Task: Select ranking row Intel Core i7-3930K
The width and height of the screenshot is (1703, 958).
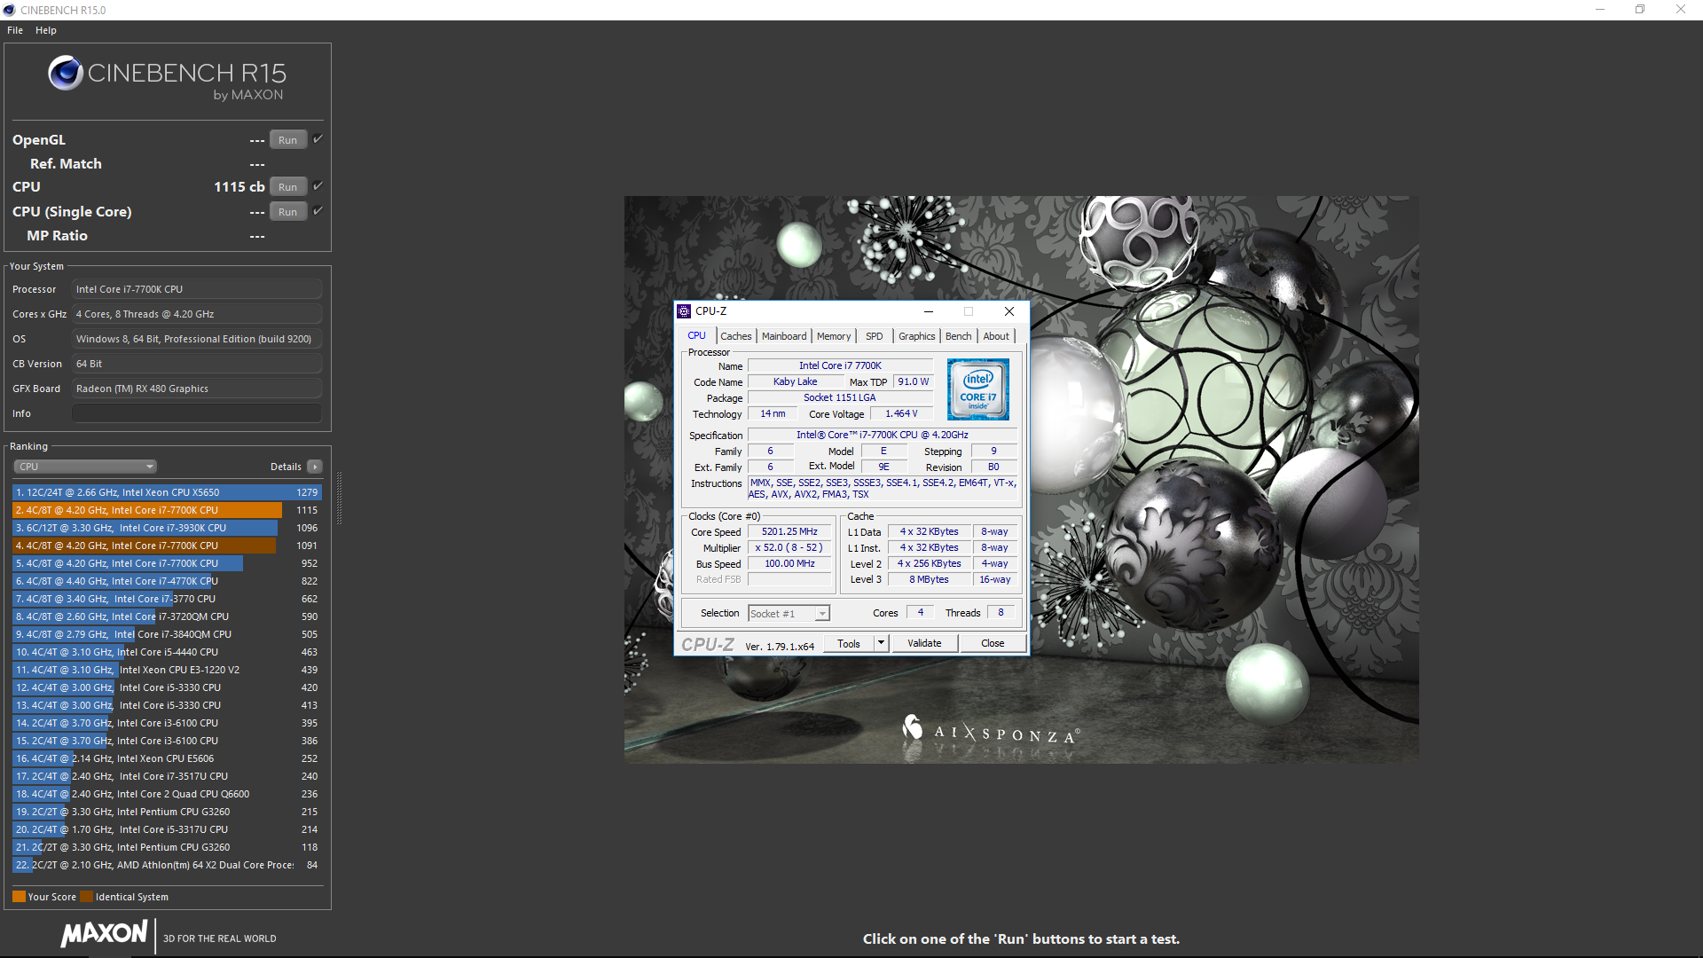Action: click(167, 528)
